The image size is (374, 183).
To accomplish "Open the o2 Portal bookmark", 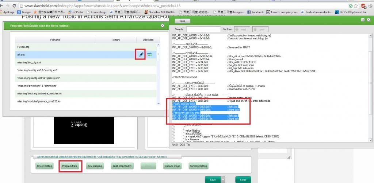I will click(x=75, y=12).
